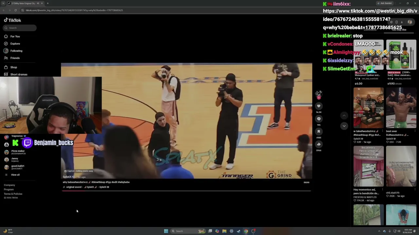Click the TikTok search field
Image resolution: width=419 pixels, height=235 pixels.
pos(20,28)
